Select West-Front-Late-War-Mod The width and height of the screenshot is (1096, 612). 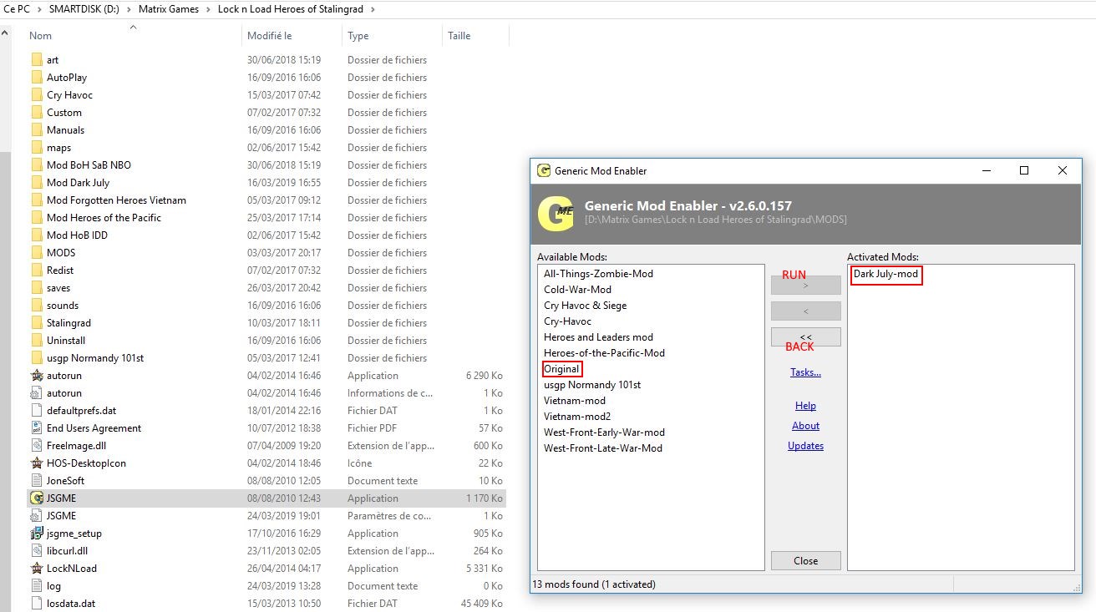tap(602, 448)
